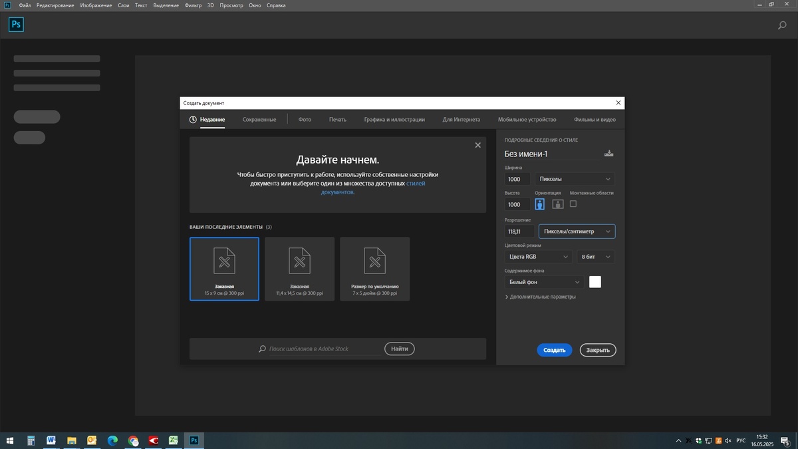Enable the Монтажные области checkbox
Image resolution: width=798 pixels, height=449 pixels.
tap(573, 204)
